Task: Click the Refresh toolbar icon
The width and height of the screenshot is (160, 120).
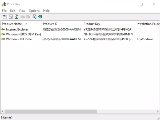Action: pos(17,16)
